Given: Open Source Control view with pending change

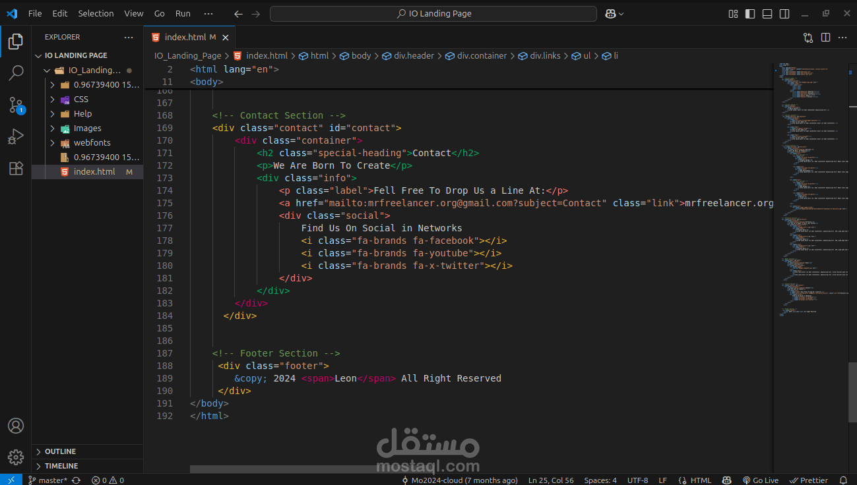Looking at the screenshot, I should click(x=16, y=105).
